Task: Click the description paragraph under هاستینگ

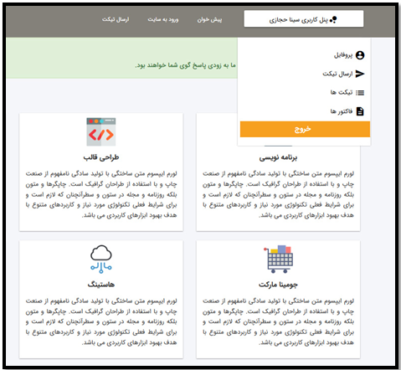Action: pyautogui.click(x=101, y=321)
